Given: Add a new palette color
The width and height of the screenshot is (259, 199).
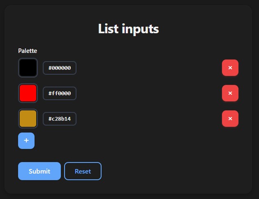Looking at the screenshot, I should tap(26, 141).
